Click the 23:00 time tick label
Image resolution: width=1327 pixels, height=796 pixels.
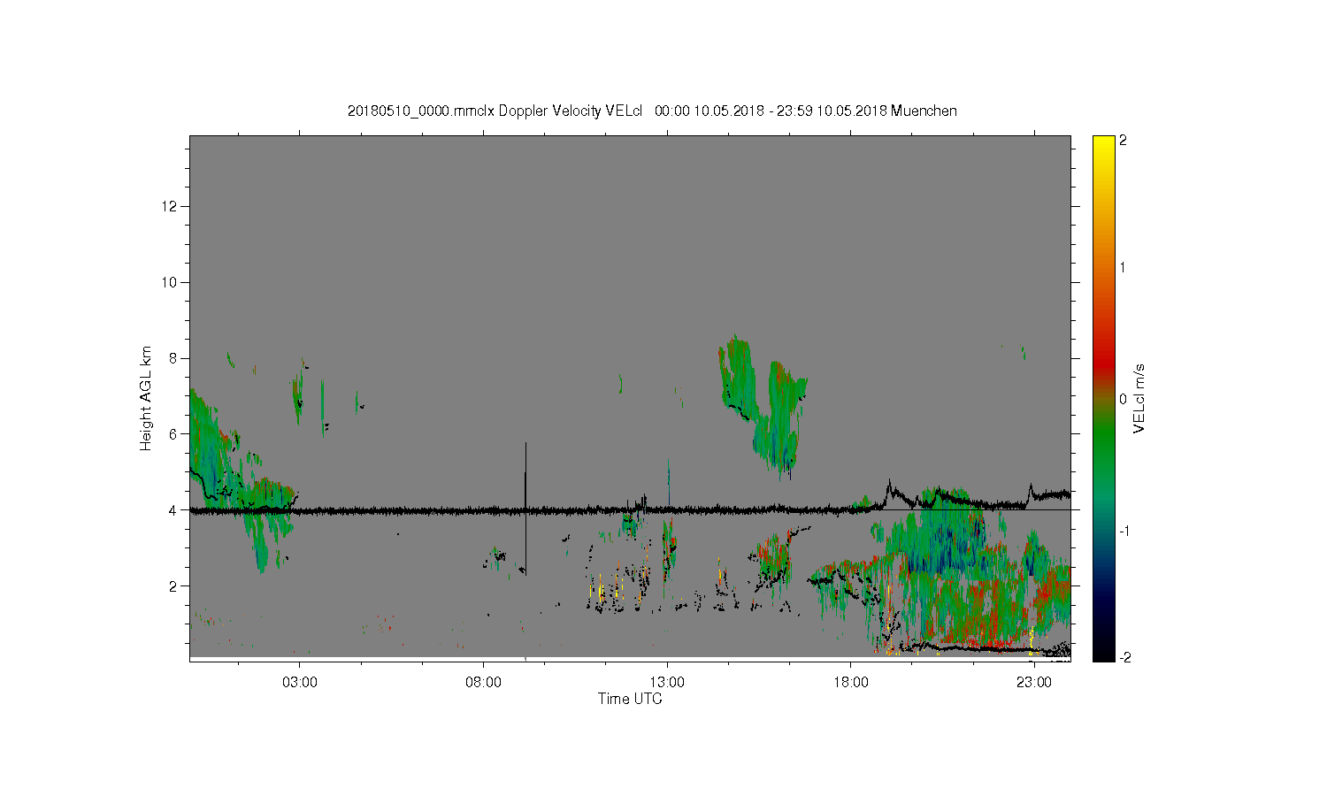coord(1034,683)
